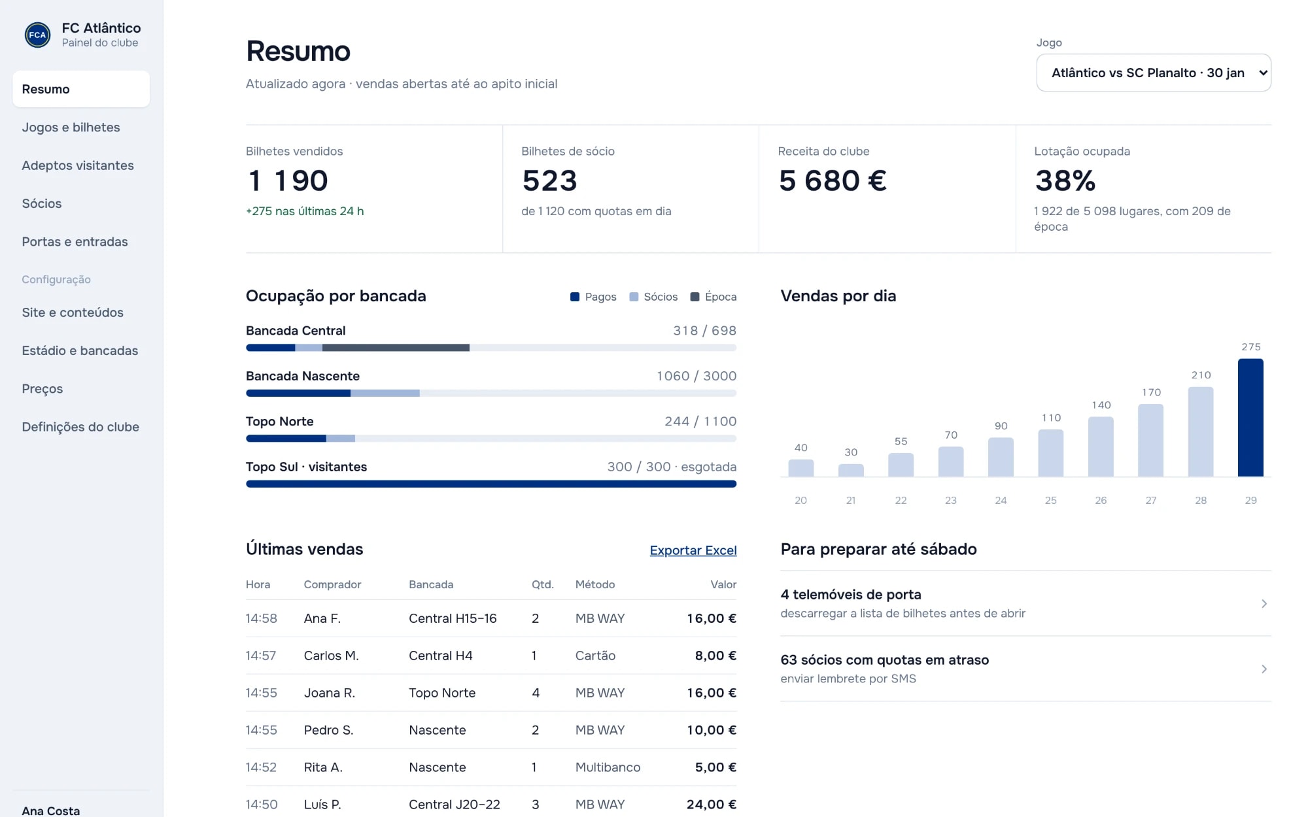Click the FCA club logo

pyautogui.click(x=37, y=35)
